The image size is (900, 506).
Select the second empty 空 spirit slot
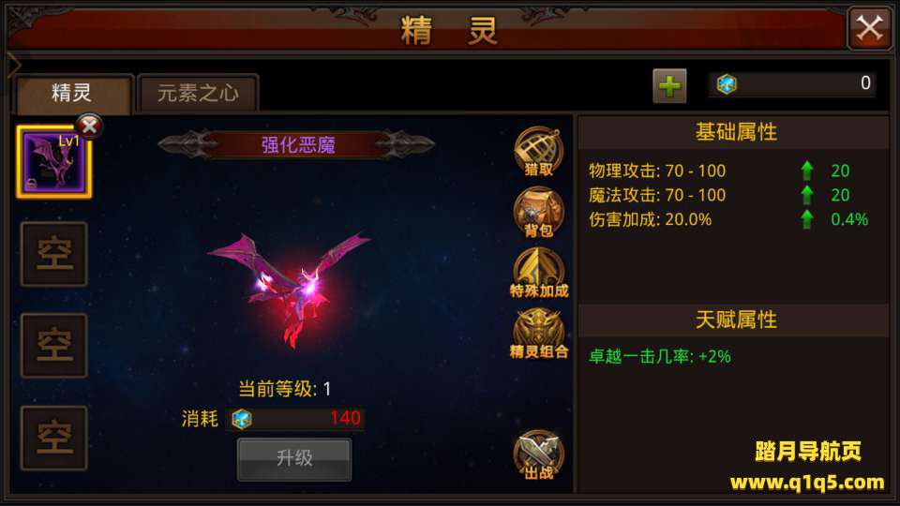[x=54, y=346]
